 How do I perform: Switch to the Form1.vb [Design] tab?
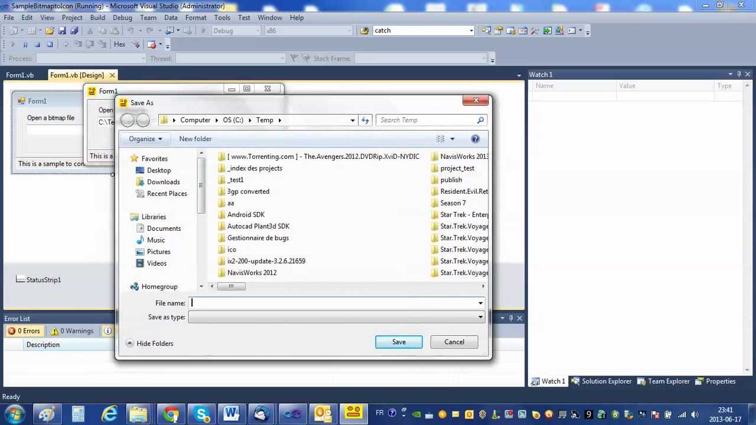(x=77, y=75)
